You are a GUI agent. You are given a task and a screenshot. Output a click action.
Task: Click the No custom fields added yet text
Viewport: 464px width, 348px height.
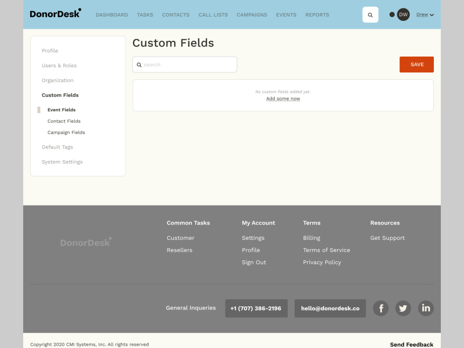coord(283,92)
